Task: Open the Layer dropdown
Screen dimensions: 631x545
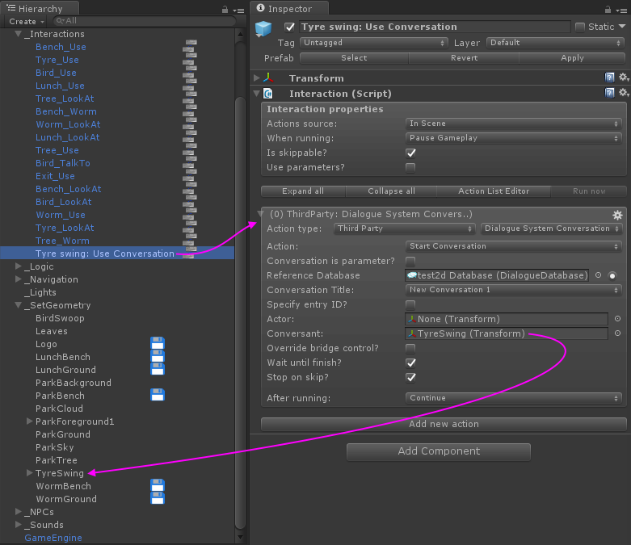Action: 555,43
